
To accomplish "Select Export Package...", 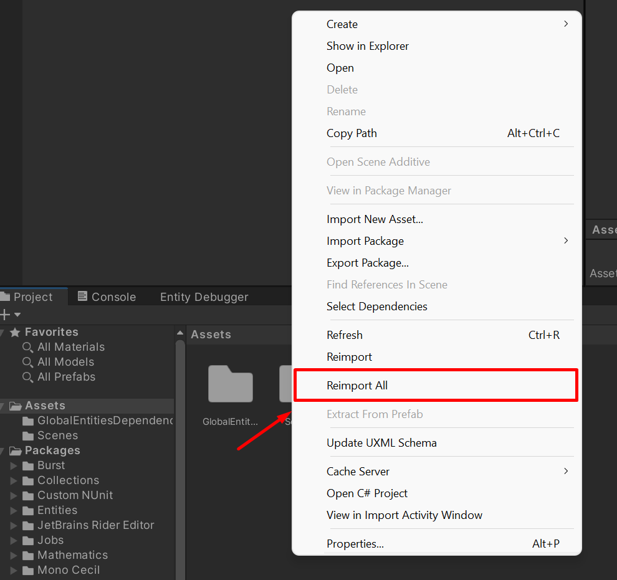I will click(x=437, y=263).
